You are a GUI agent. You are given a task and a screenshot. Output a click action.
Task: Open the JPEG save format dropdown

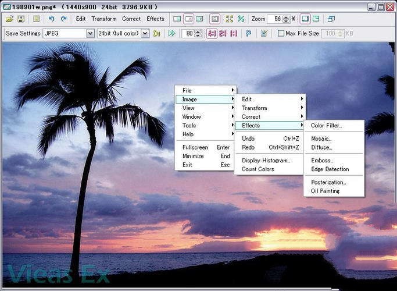coord(90,33)
